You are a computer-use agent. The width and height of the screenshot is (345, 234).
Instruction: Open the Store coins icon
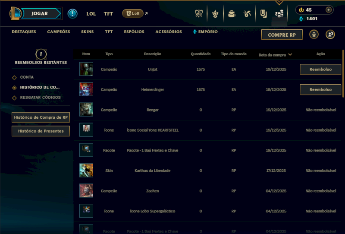[x=279, y=14]
